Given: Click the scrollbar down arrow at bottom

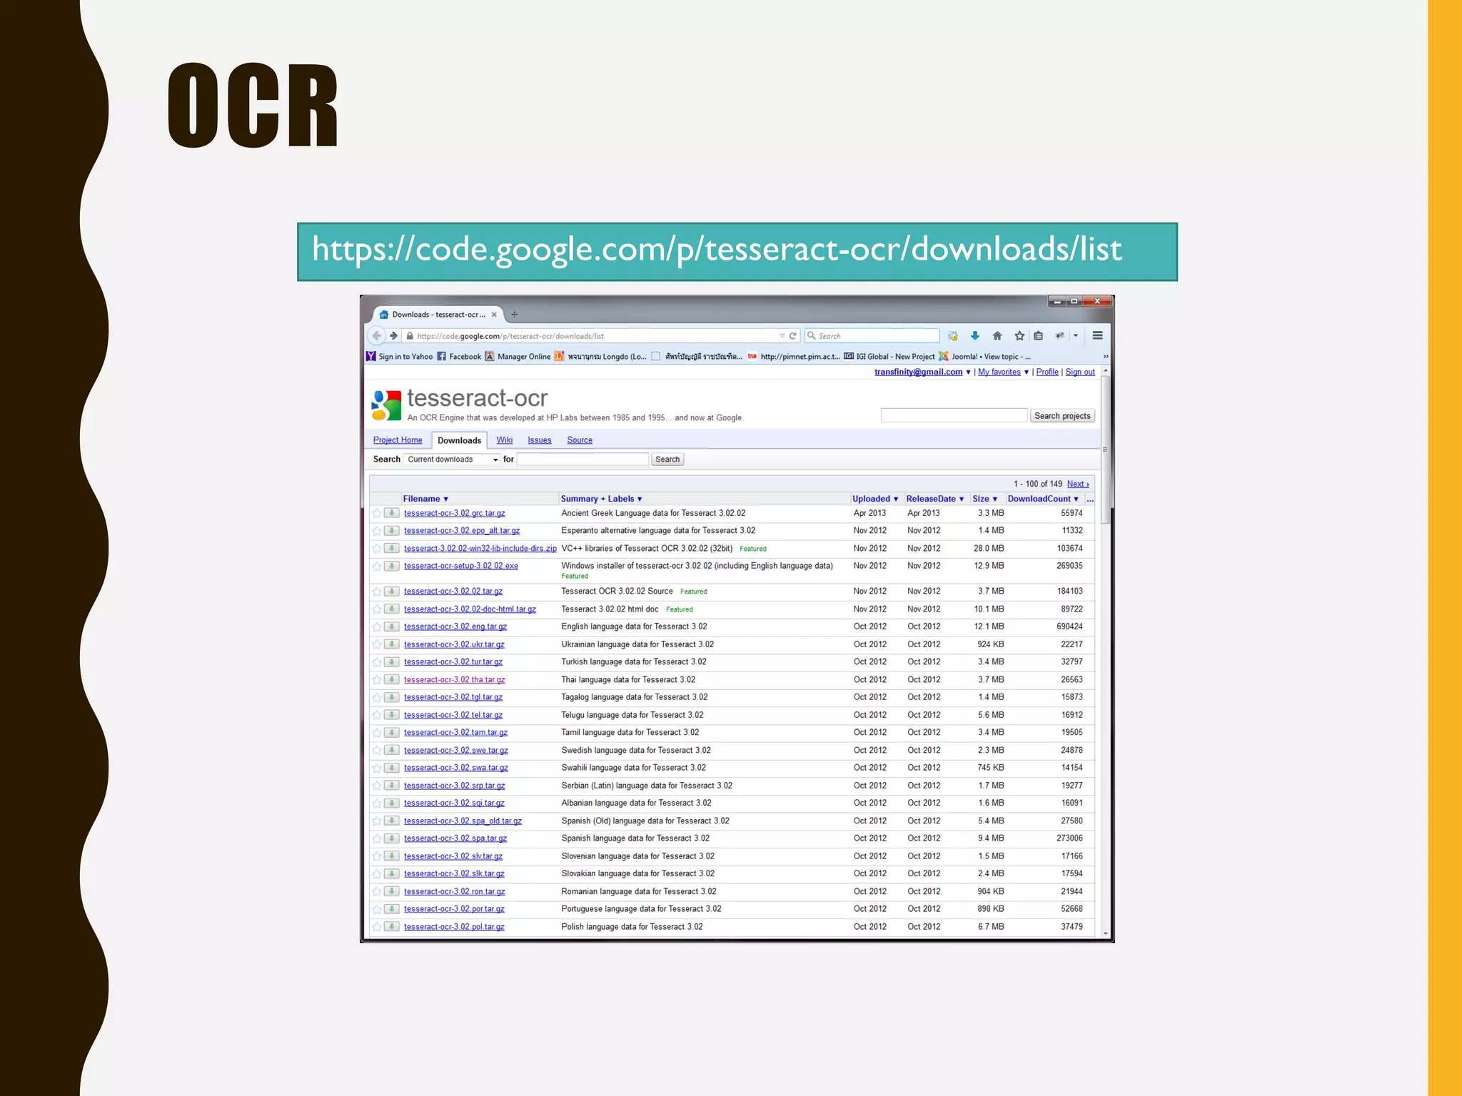Looking at the screenshot, I should pyautogui.click(x=1105, y=933).
